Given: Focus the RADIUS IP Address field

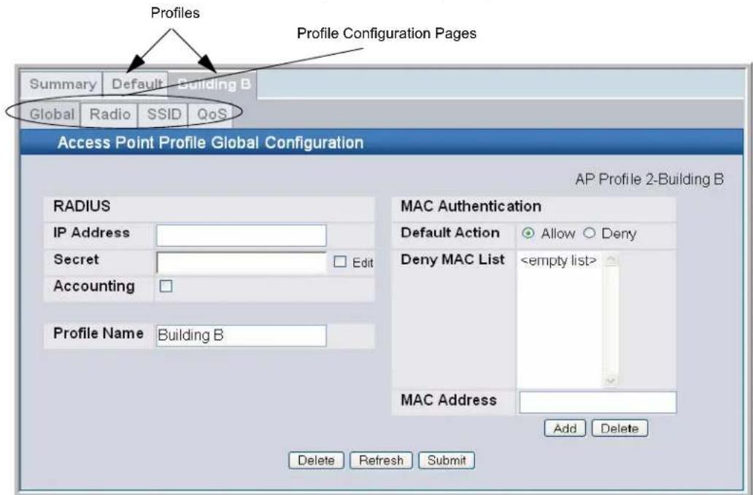Looking at the screenshot, I should (x=241, y=236).
